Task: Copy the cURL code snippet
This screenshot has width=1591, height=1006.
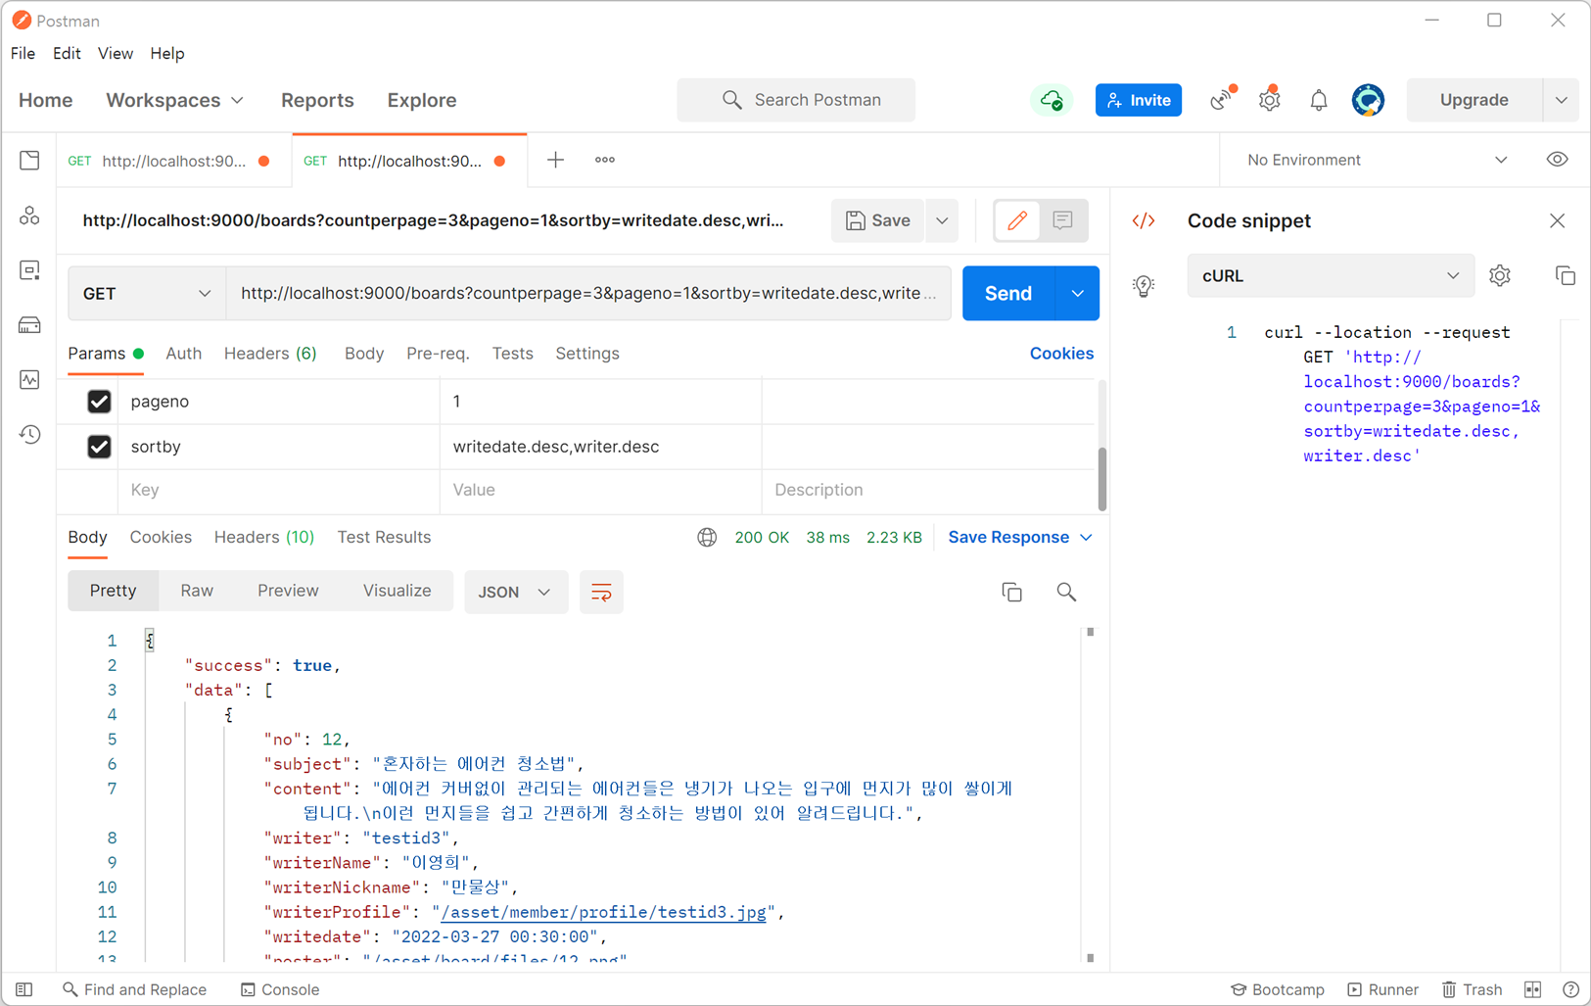Action: pos(1565,276)
